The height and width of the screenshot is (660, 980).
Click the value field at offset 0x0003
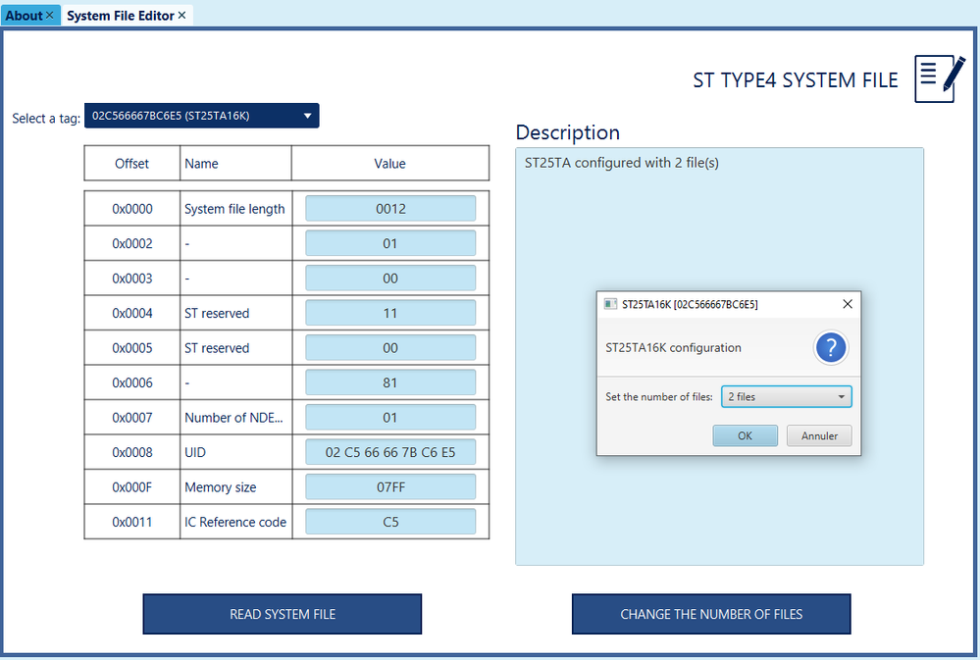pos(390,279)
